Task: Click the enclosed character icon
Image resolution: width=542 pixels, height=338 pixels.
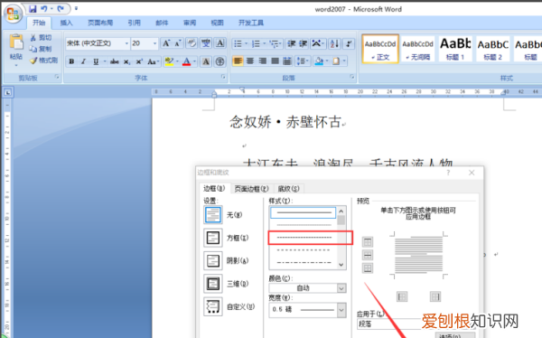Action: 220,61
